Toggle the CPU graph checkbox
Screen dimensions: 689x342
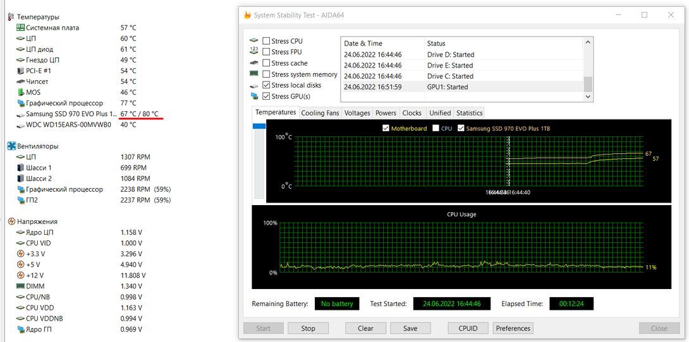tap(436, 128)
